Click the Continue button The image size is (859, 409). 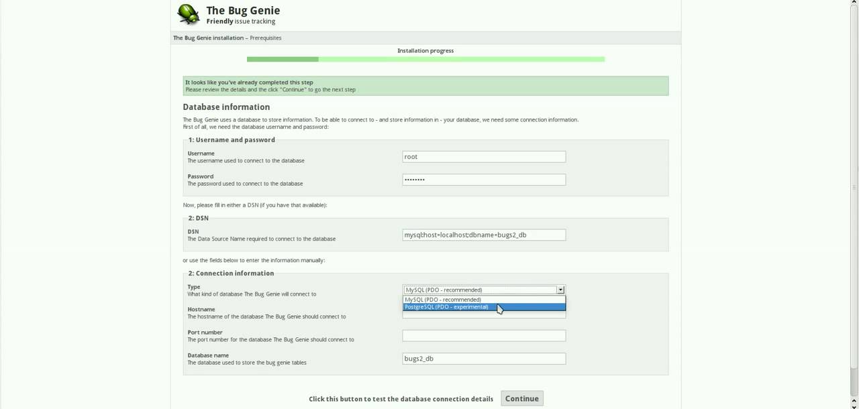pos(522,398)
